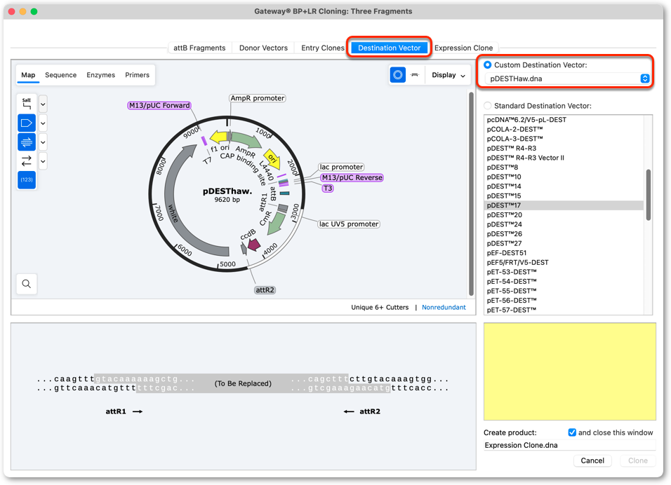Select the yellow f1 ori feature arrow
The width and height of the screenshot is (671, 485).
[x=219, y=137]
